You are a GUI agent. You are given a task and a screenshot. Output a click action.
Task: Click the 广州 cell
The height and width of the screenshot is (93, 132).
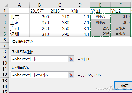point(19,28)
